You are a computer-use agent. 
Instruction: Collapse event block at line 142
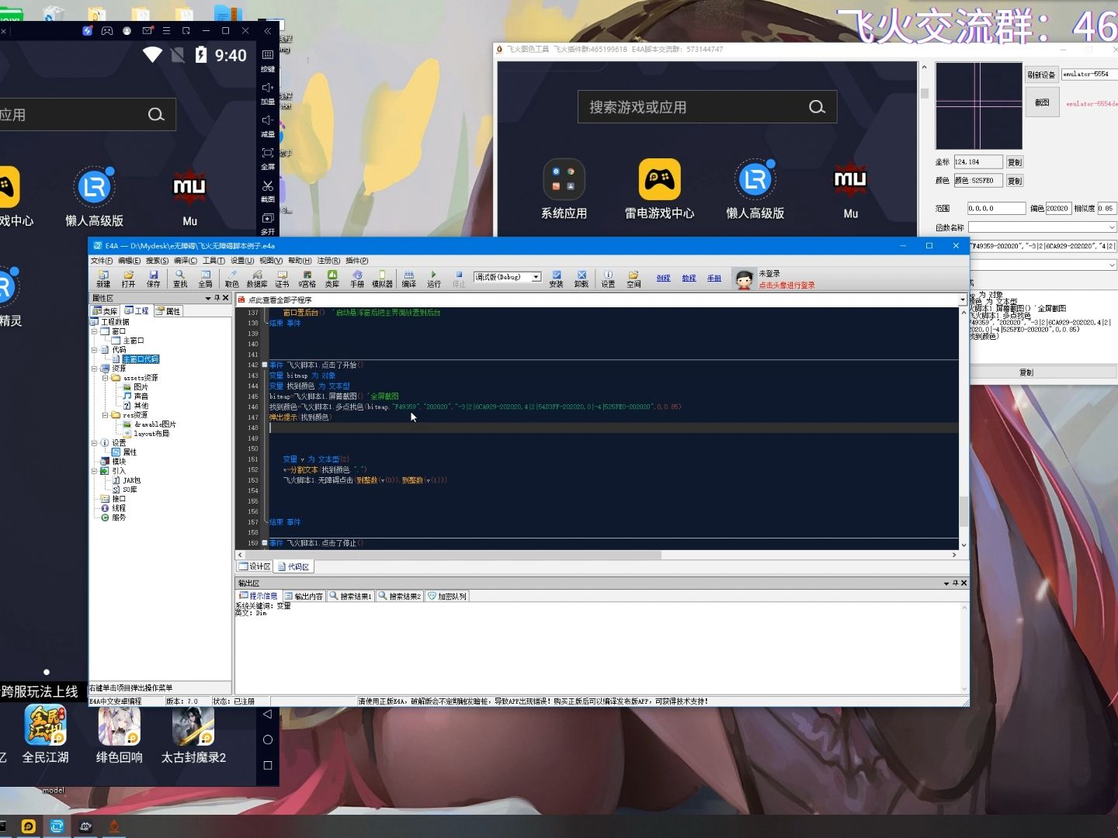[265, 365]
